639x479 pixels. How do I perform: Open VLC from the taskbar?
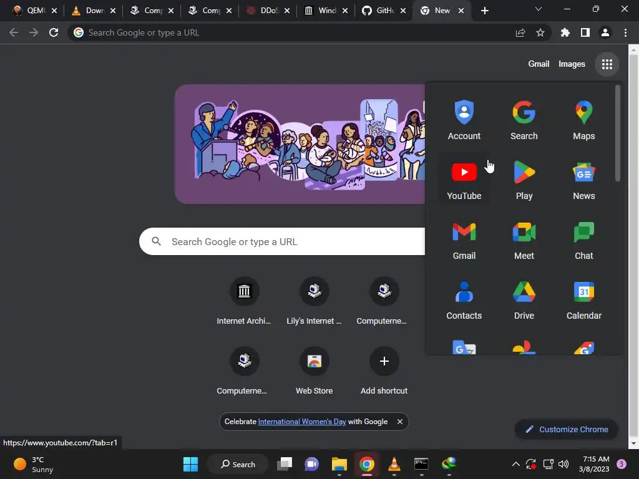coord(394,464)
